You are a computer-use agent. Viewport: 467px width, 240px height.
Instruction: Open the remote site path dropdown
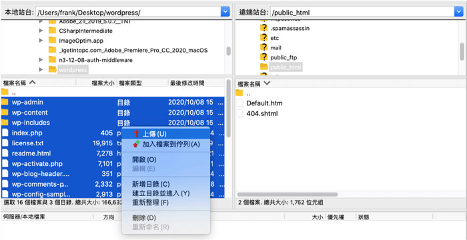(x=459, y=12)
